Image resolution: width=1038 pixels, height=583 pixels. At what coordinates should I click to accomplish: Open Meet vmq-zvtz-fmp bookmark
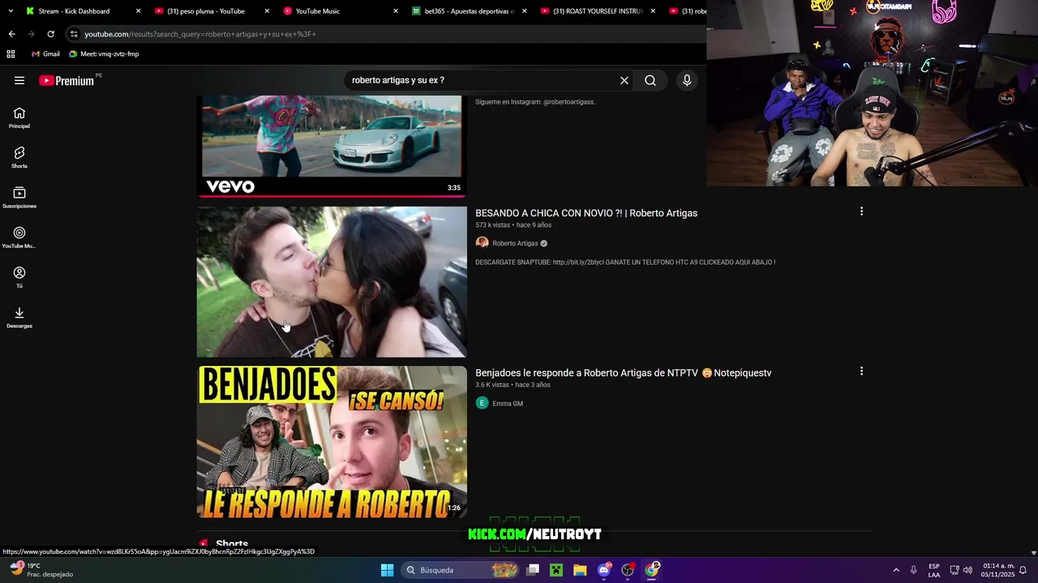(x=104, y=53)
